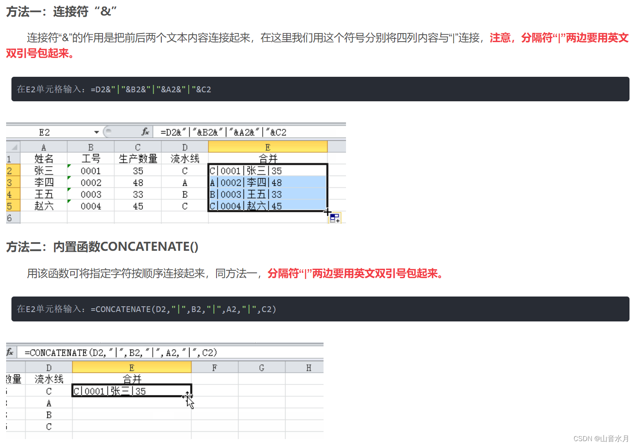Click merged cell "B|0003|王五|33"
Viewport: 634px width, 446px height.
268,194
